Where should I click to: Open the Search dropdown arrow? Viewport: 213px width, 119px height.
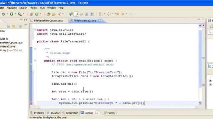coord(63,14)
